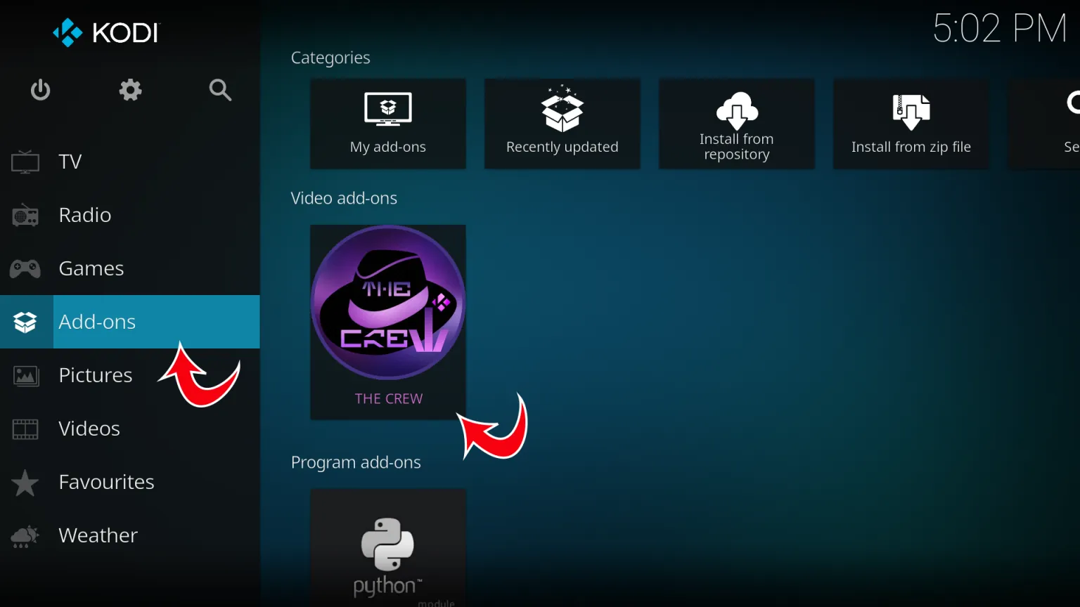Open THE CREW video add-on
Viewport: 1080px width, 607px height.
click(x=387, y=322)
